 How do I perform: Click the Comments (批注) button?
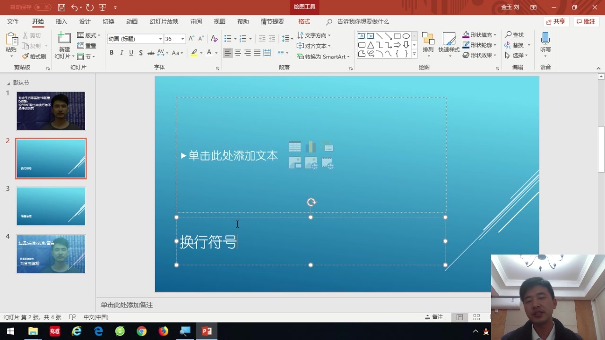click(586, 22)
